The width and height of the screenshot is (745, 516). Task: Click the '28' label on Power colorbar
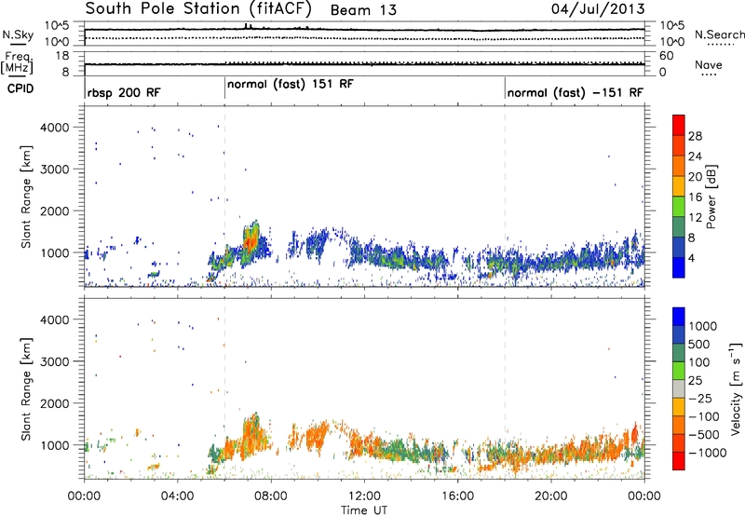pos(695,136)
